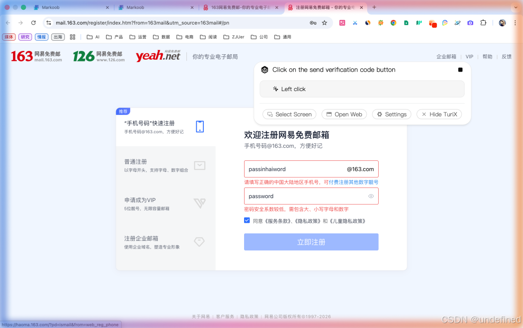Click the browser profile avatar
523x328 pixels.
[x=502, y=22]
